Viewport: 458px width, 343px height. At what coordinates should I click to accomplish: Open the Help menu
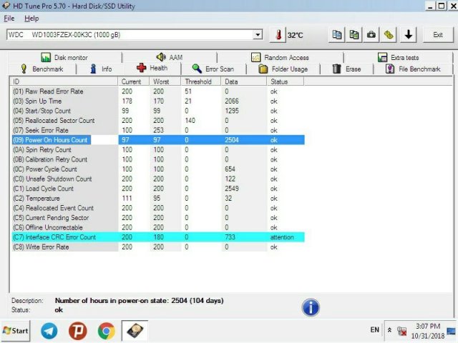pyautogui.click(x=31, y=18)
